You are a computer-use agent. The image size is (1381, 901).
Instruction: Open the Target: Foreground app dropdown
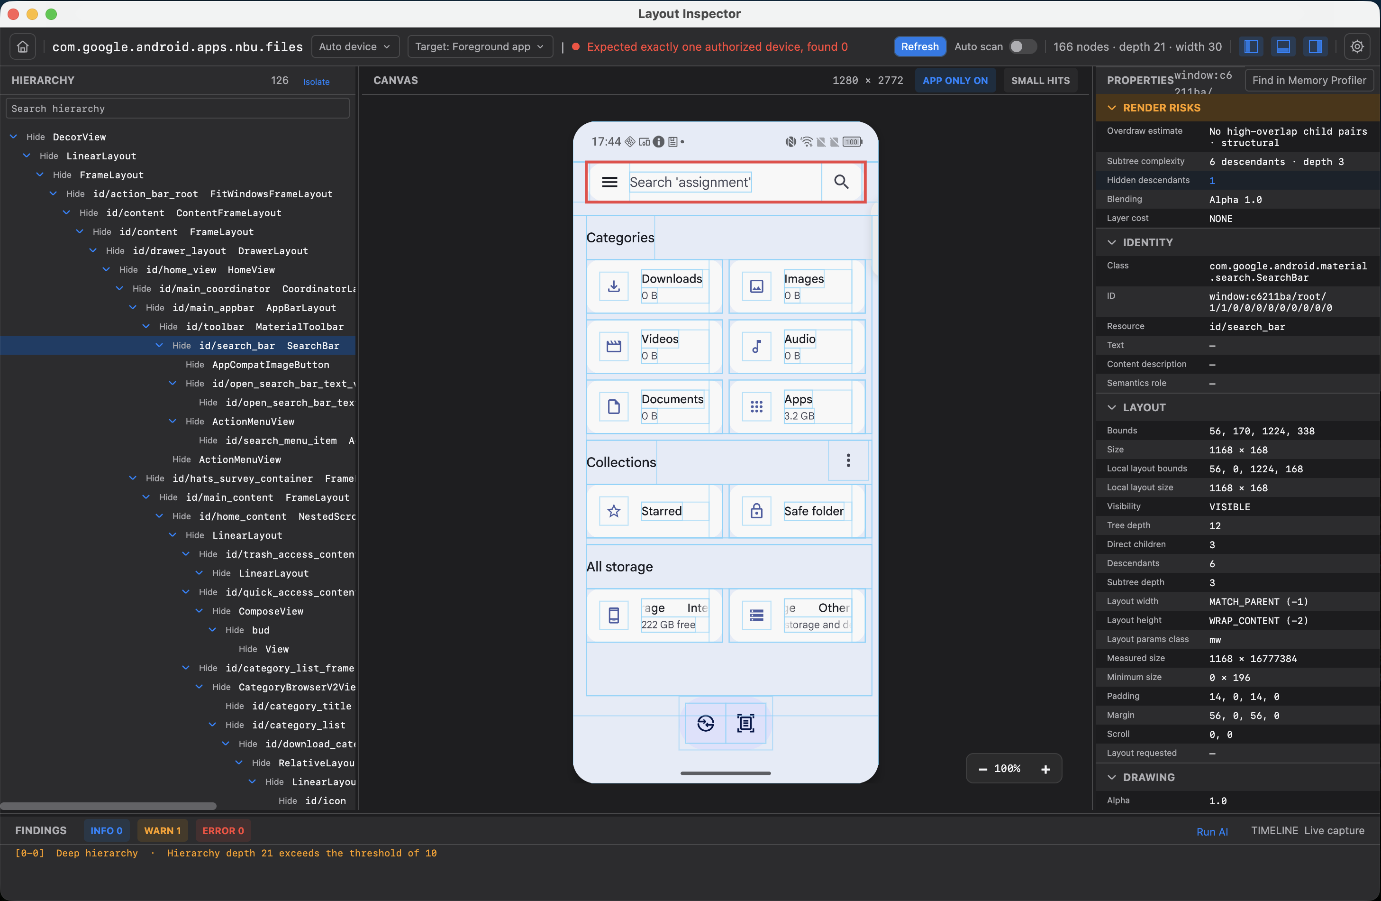480,46
